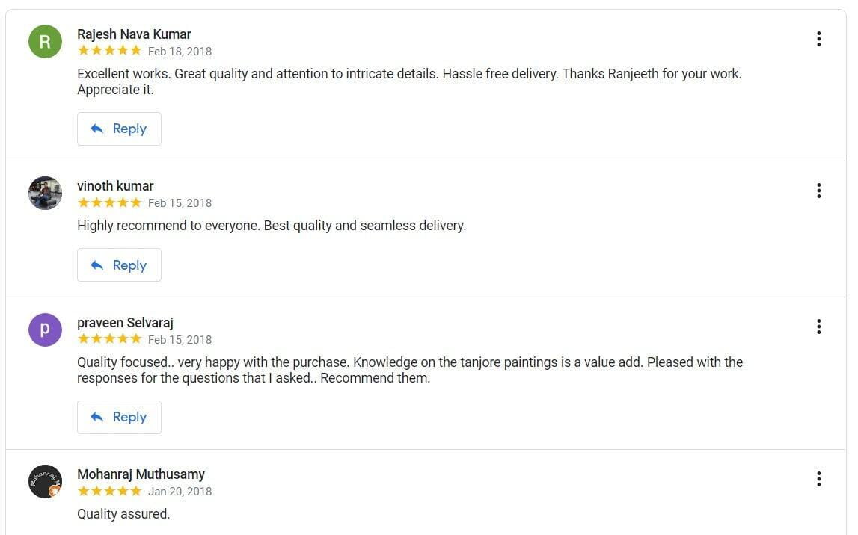Click vinoth kumar's profile photo
Screen dimensions: 858x535
pyautogui.click(x=45, y=194)
